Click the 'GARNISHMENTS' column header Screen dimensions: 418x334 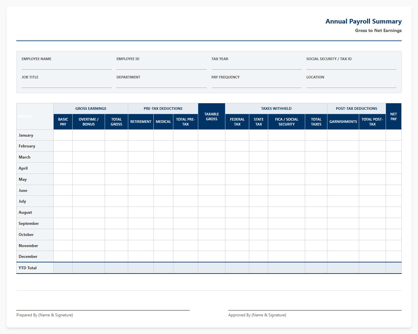tap(343, 122)
